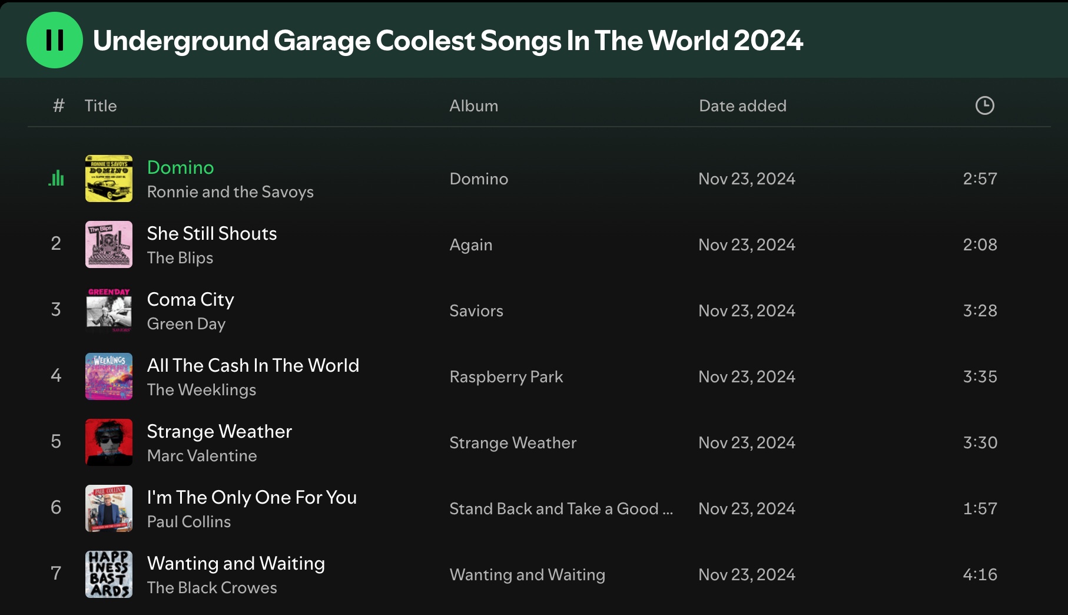Open the Green Day Saviors cover thumbnail

coord(109,310)
